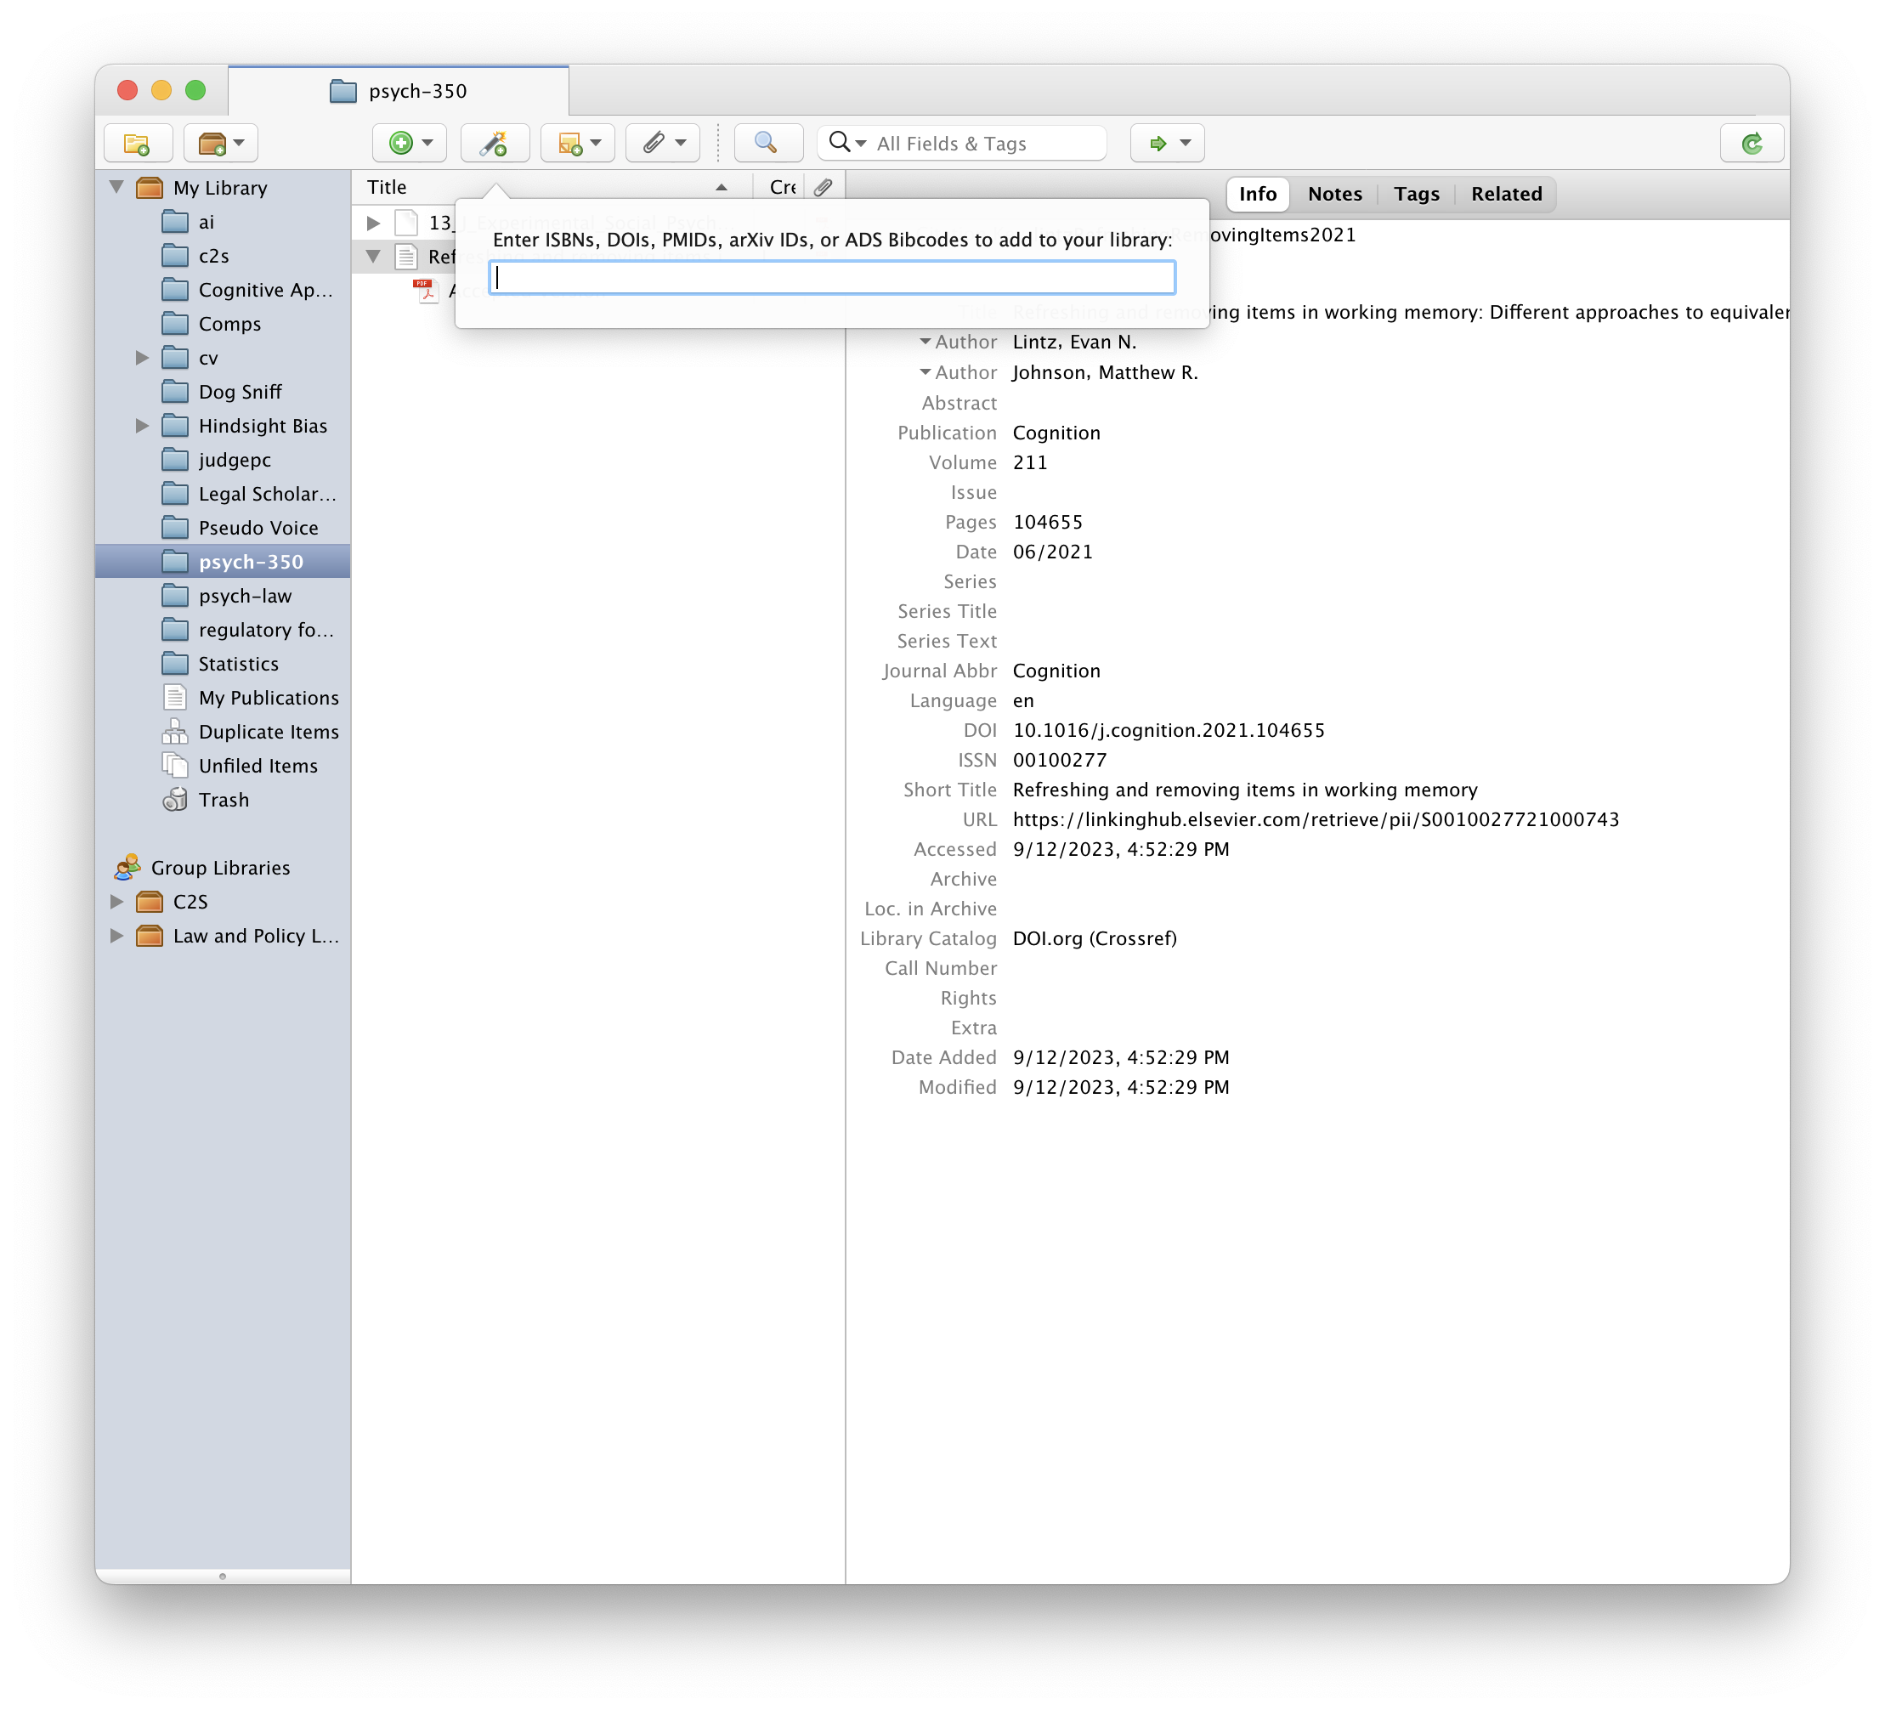Expand the C2S group library
This screenshot has width=1885, height=1710.
pos(116,901)
